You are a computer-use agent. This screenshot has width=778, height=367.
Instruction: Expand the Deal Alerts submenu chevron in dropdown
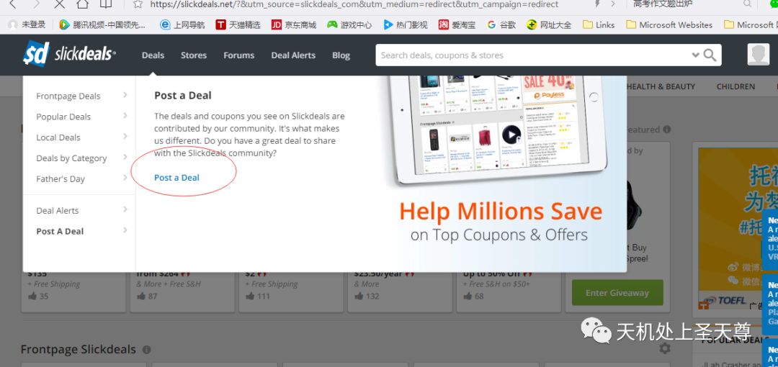(125, 210)
